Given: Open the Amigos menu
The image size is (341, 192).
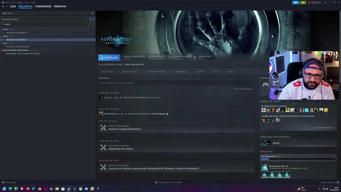Looking at the screenshot, I should tap(20, 2).
